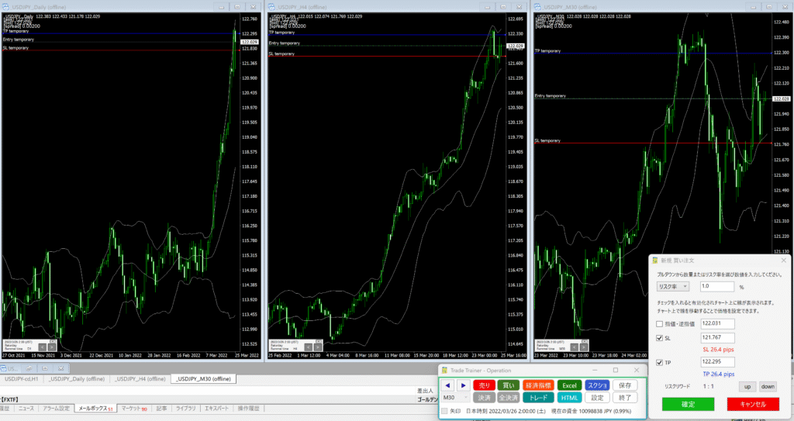Click the スクショ screenshot button
This screenshot has height=421, width=794.
[597, 385]
